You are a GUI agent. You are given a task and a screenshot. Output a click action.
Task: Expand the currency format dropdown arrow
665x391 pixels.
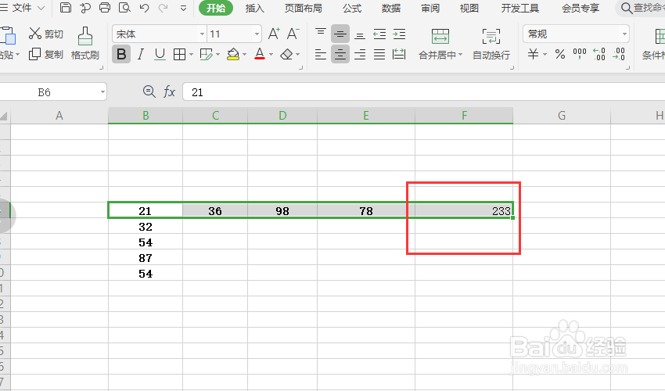point(545,55)
